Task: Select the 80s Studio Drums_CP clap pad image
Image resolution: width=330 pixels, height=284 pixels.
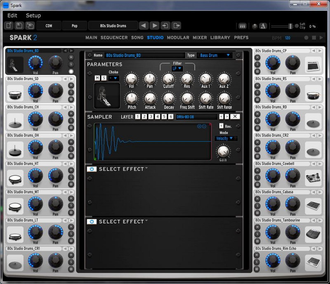Action: point(313,66)
